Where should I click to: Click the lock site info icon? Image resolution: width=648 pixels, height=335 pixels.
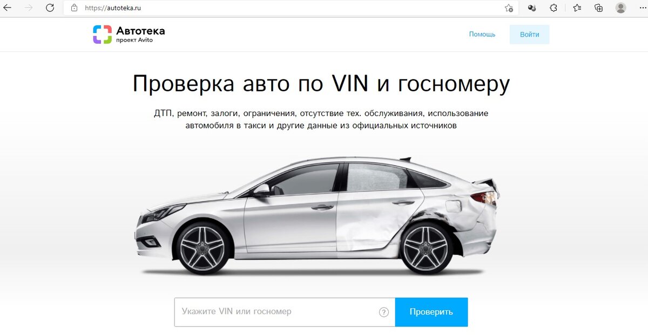[x=75, y=8]
